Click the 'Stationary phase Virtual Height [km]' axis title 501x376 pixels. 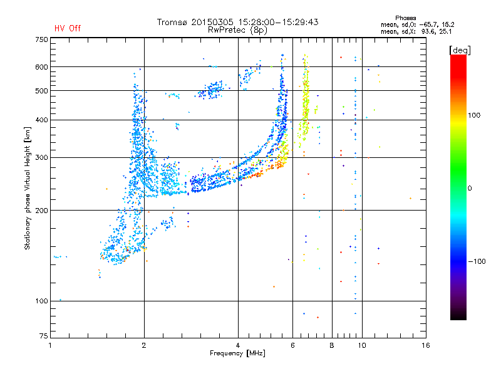click(27, 188)
